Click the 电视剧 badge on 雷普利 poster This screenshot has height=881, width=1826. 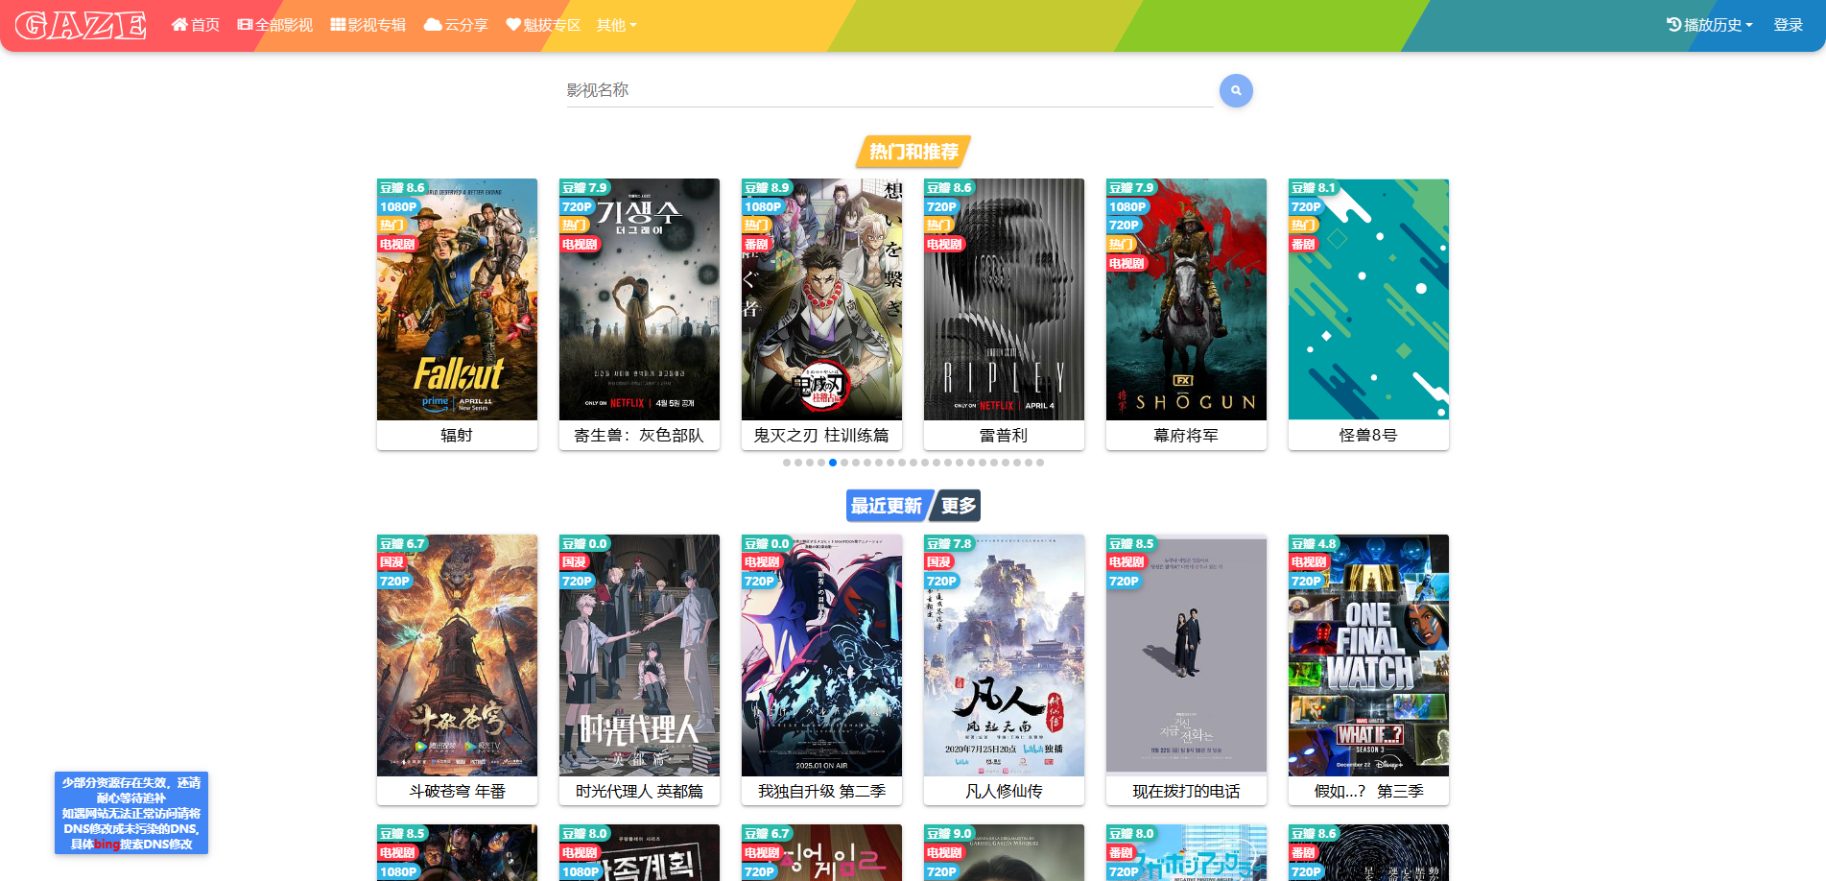pyautogui.click(x=945, y=244)
